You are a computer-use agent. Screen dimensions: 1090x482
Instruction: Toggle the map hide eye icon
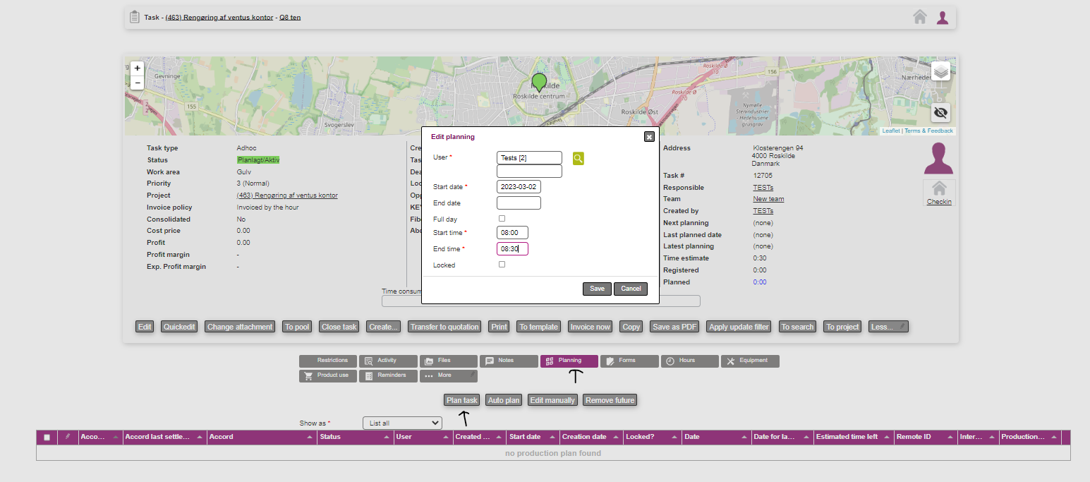940,113
